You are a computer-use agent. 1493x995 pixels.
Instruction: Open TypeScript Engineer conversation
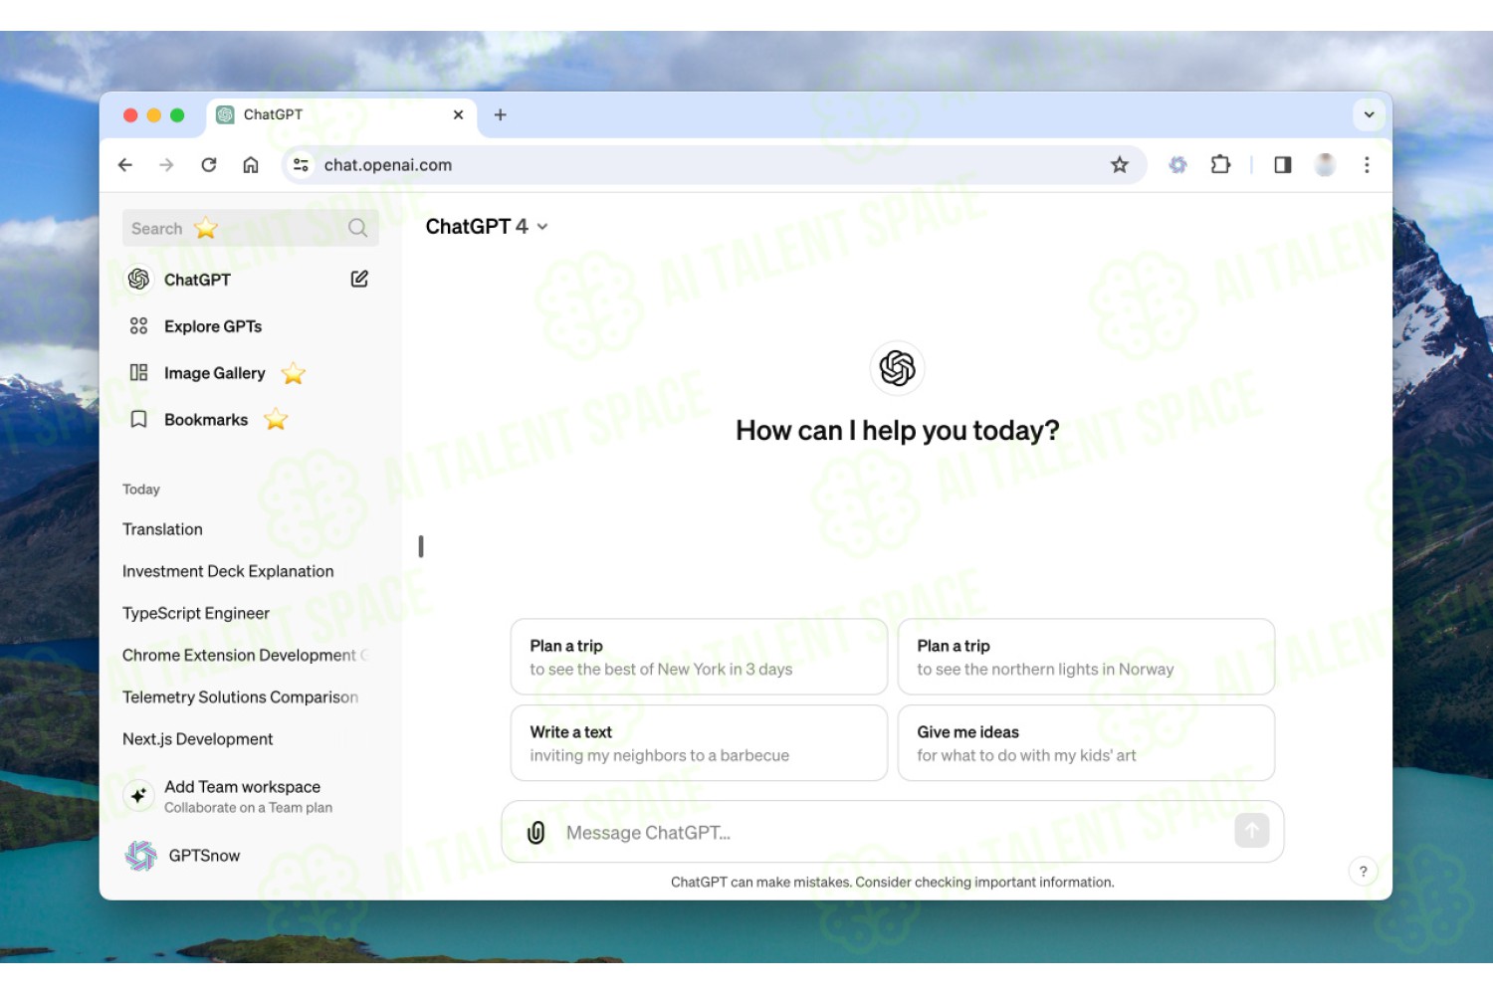coord(196,613)
